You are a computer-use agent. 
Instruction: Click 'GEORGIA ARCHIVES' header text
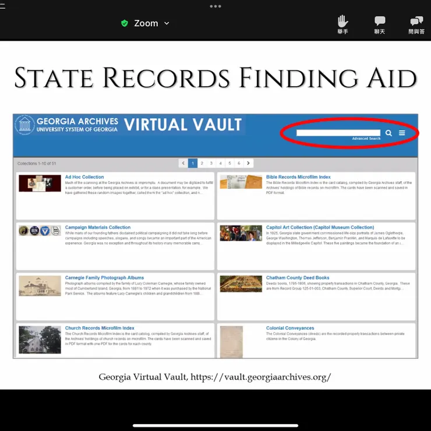pos(77,121)
